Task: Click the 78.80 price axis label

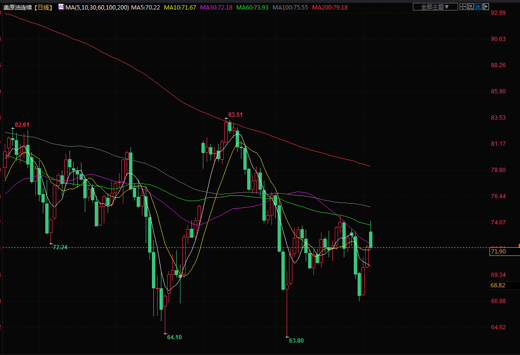Action: (x=498, y=170)
